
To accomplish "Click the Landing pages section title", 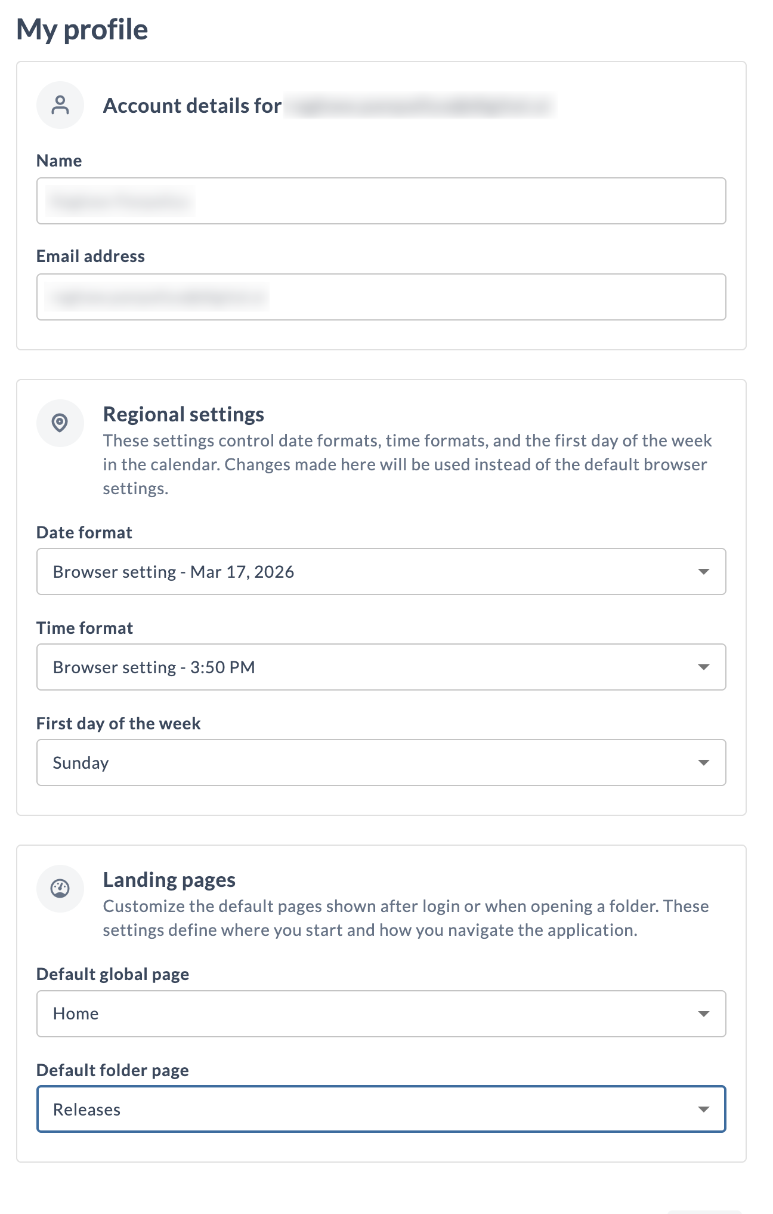I will click(x=169, y=879).
